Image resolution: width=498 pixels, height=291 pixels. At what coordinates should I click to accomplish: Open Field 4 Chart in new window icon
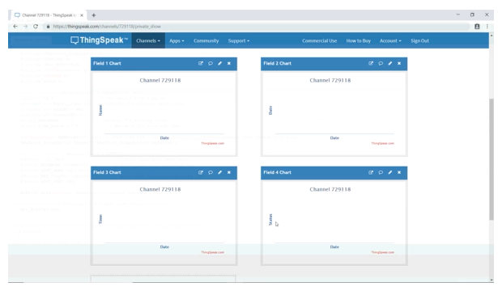coord(371,172)
